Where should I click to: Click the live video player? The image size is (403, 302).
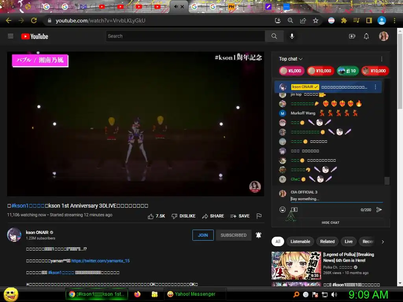(x=135, y=124)
